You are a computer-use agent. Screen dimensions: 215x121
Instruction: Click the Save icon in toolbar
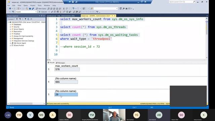click(30, 8)
